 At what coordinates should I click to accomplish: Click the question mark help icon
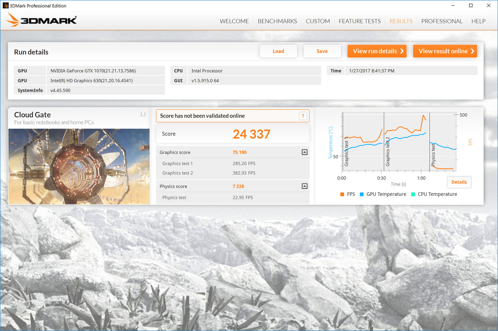(x=303, y=116)
